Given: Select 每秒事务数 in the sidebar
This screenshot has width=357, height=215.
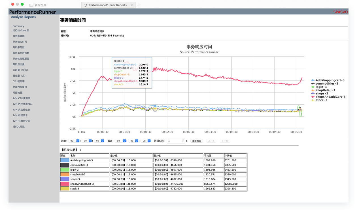Looking at the screenshot, I should tap(18, 48).
